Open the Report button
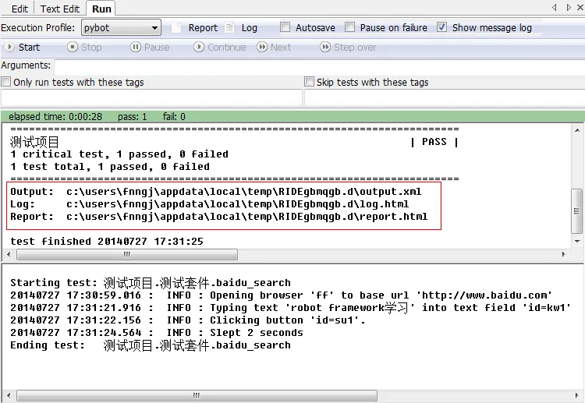The height and width of the screenshot is (403, 585). pyautogui.click(x=203, y=27)
